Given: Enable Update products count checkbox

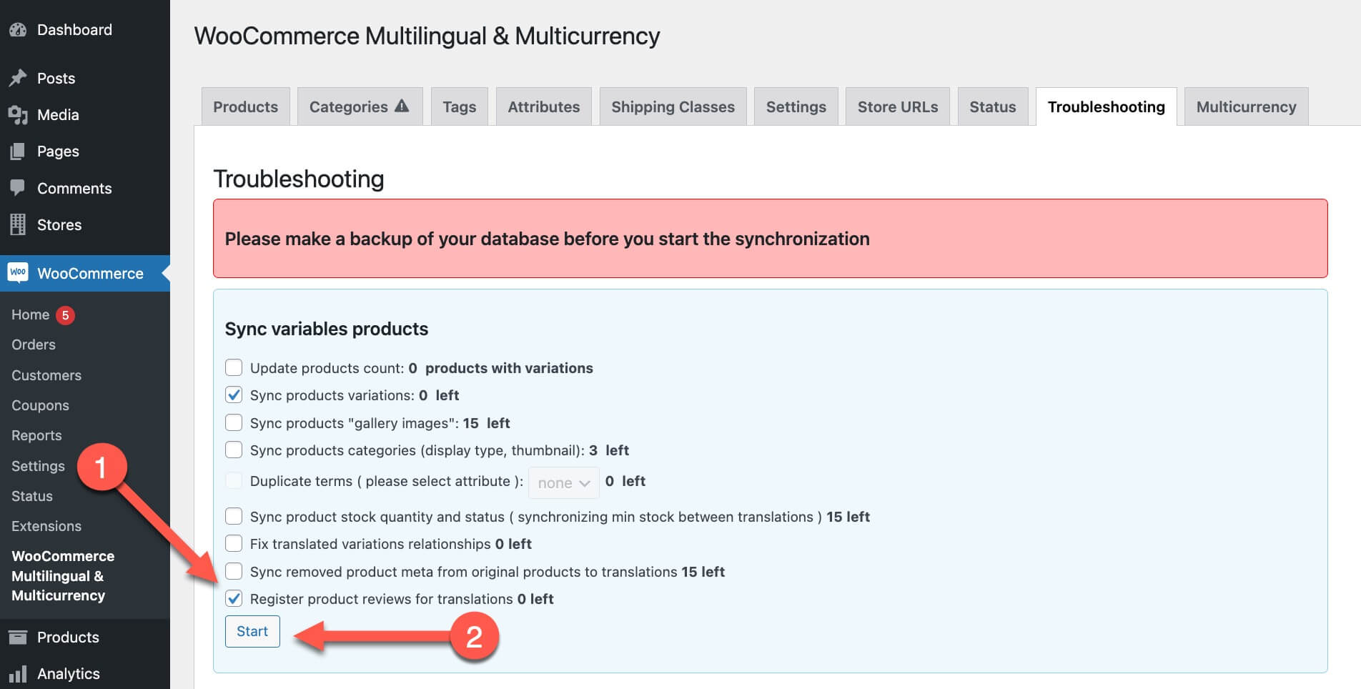Looking at the screenshot, I should point(234,367).
